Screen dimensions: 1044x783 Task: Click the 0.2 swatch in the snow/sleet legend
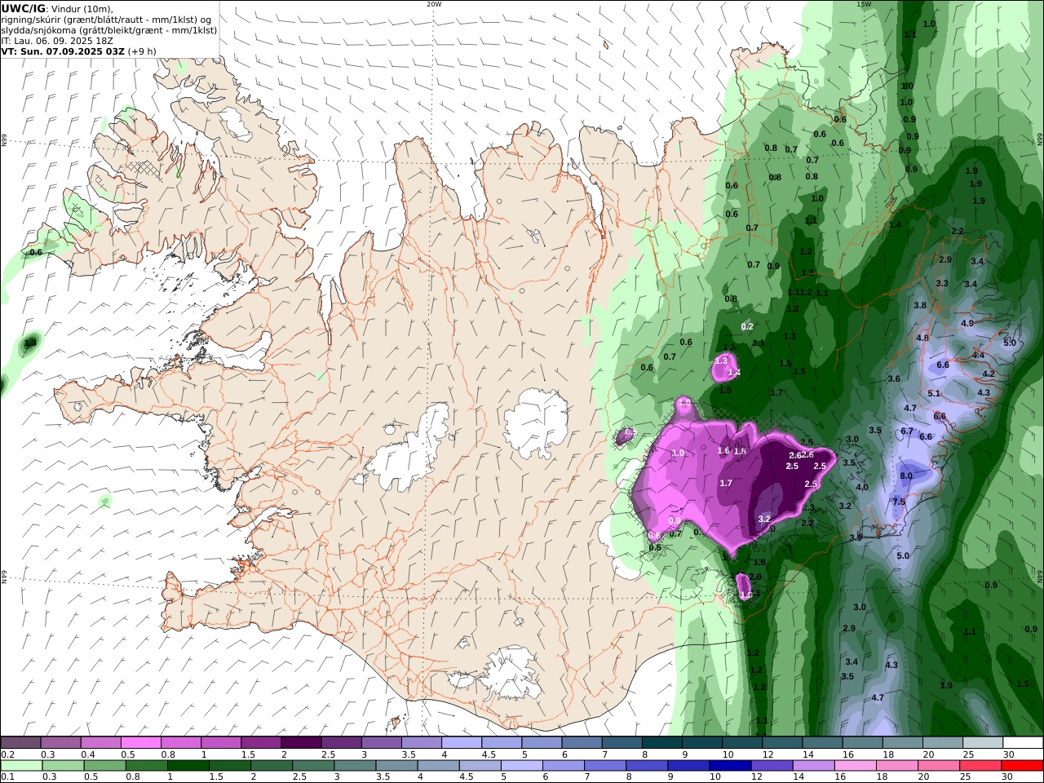[20, 743]
